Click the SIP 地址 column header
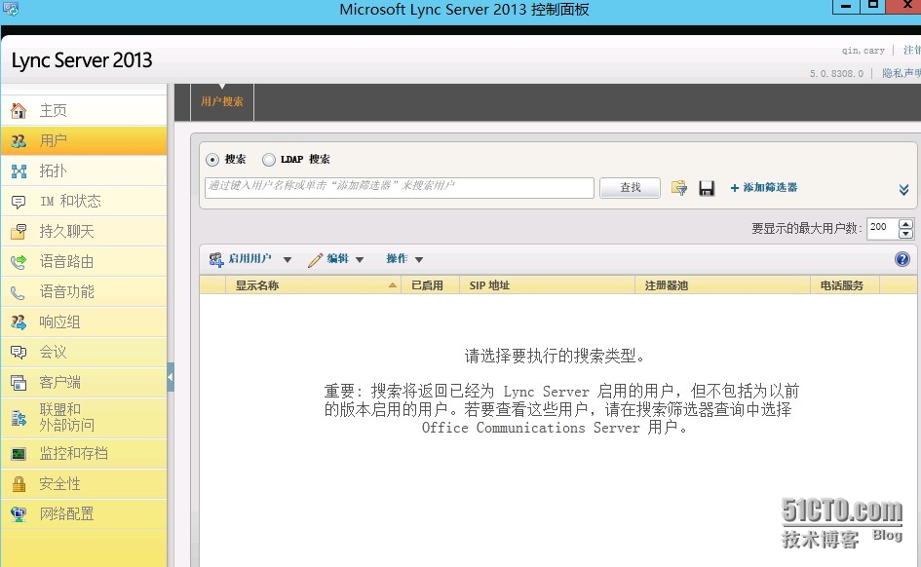Viewport: 921px width, 567px height. (547, 285)
